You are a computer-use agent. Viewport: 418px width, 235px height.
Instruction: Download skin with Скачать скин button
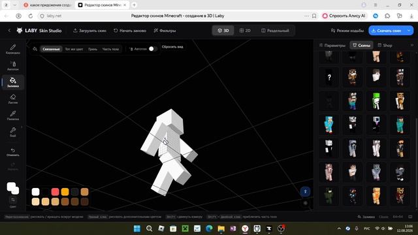tap(386, 31)
